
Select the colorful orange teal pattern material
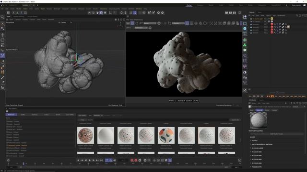point(166,135)
